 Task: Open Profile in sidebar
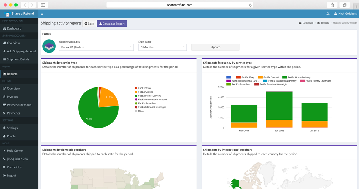[19, 136]
